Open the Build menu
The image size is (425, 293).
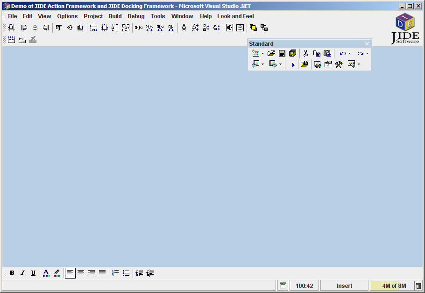(x=115, y=16)
